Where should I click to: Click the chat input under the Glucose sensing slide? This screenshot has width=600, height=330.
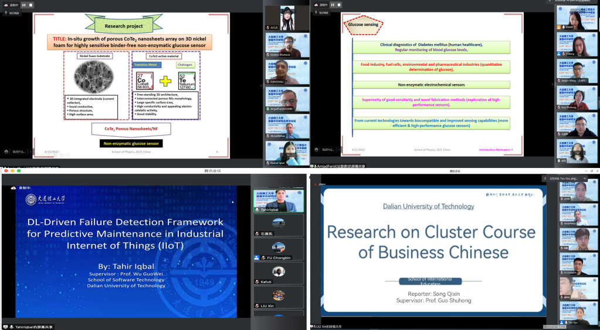pos(330,150)
